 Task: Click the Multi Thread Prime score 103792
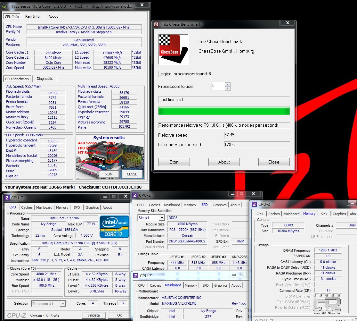pyautogui.click(x=124, y=126)
